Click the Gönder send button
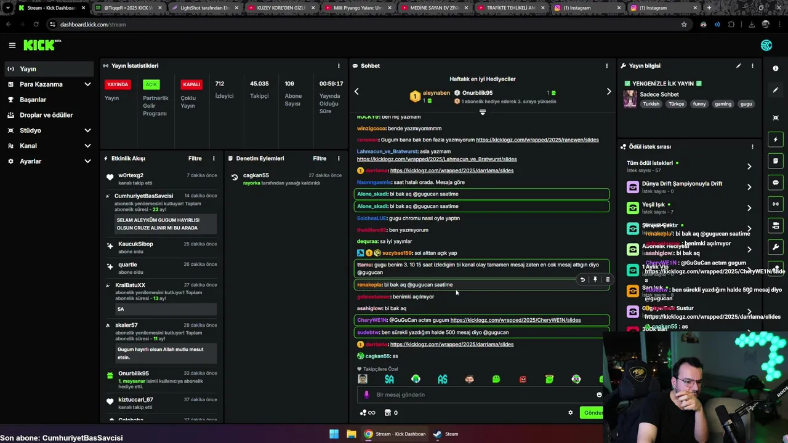 592,413
